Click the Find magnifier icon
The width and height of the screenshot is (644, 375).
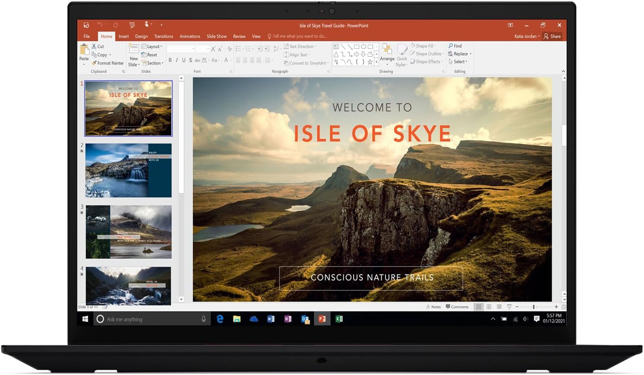click(x=451, y=46)
